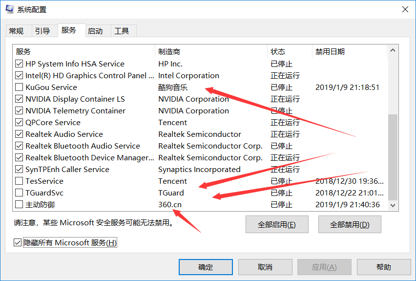The height and width of the screenshot is (281, 416).
Task: Uncheck SynTPEnh Caller Service checkbox
Action: point(19,169)
